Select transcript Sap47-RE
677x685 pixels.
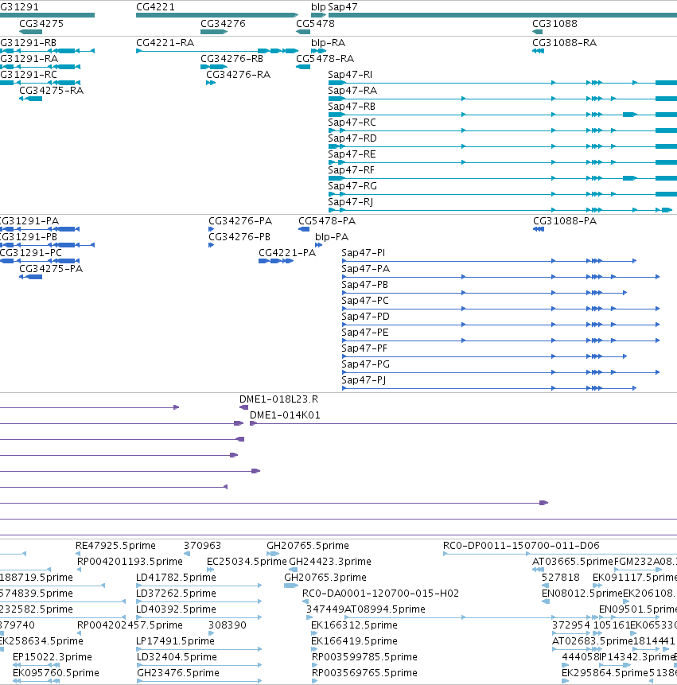[x=352, y=154]
